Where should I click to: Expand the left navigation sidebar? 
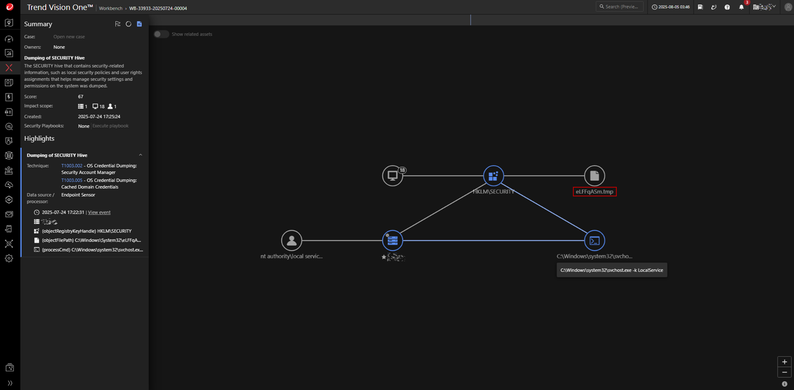click(10, 383)
